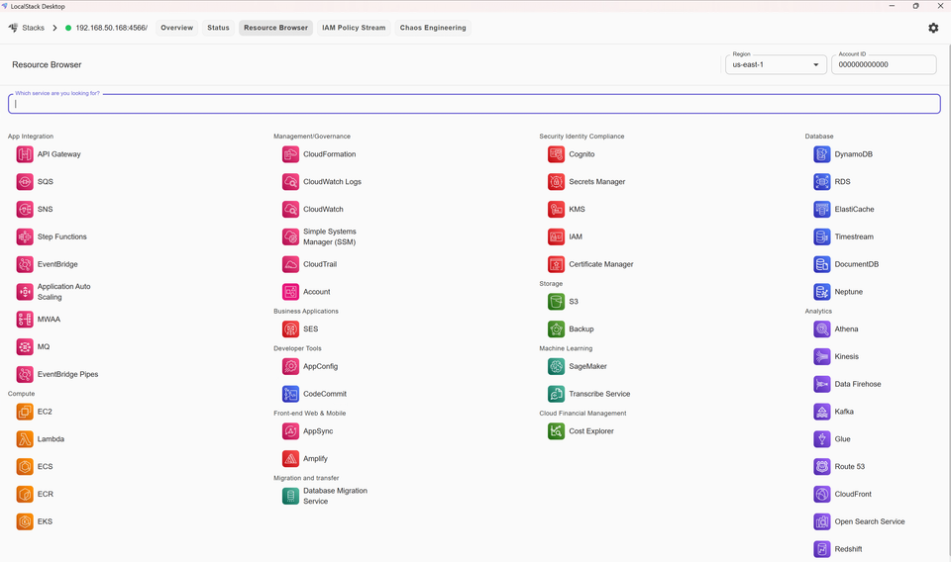
Task: Click the Athena icon
Action: (822, 328)
